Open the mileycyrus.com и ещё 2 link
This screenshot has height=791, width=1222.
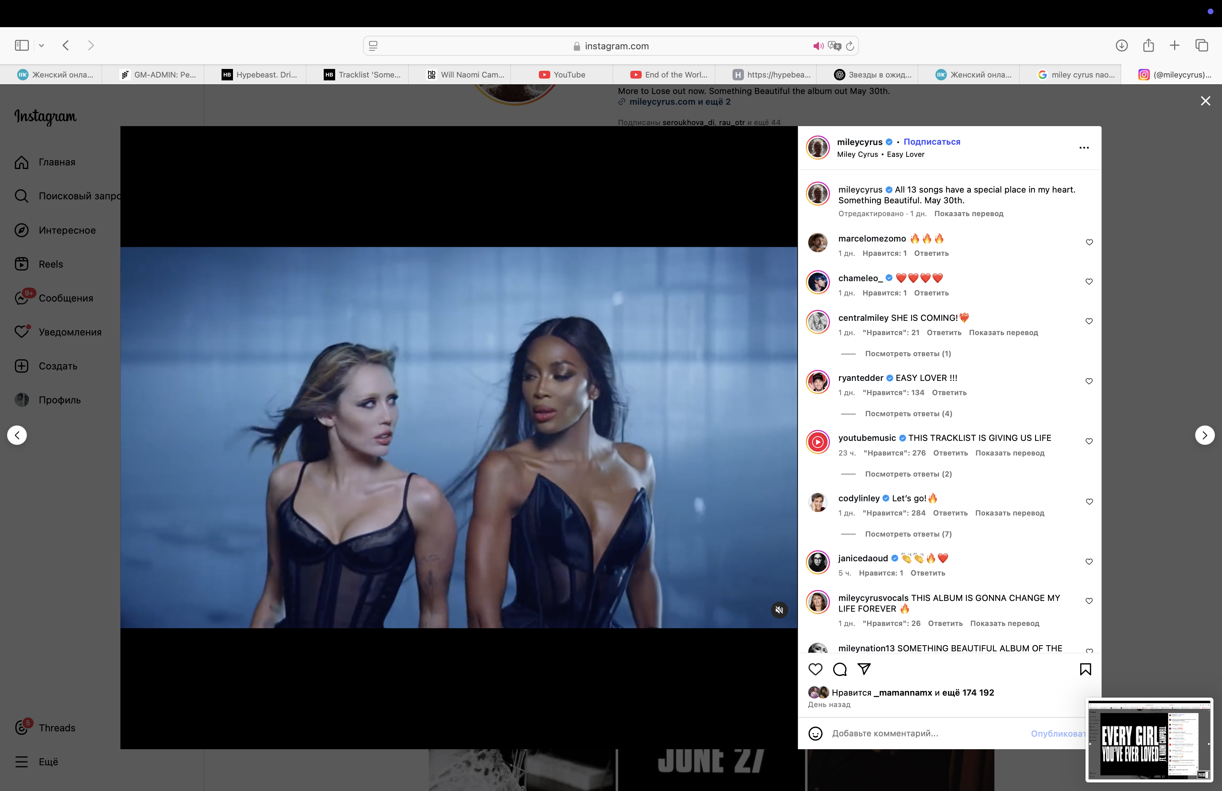click(x=680, y=101)
